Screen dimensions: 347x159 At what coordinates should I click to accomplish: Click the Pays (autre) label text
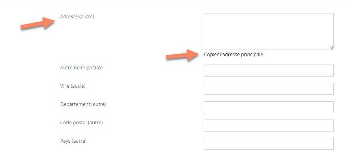click(73, 141)
